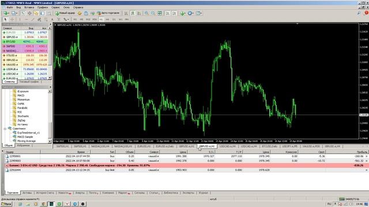369x207 pixels.
Task: Select the trendline drawing tool
Action: pyautogui.click(x=33, y=19)
